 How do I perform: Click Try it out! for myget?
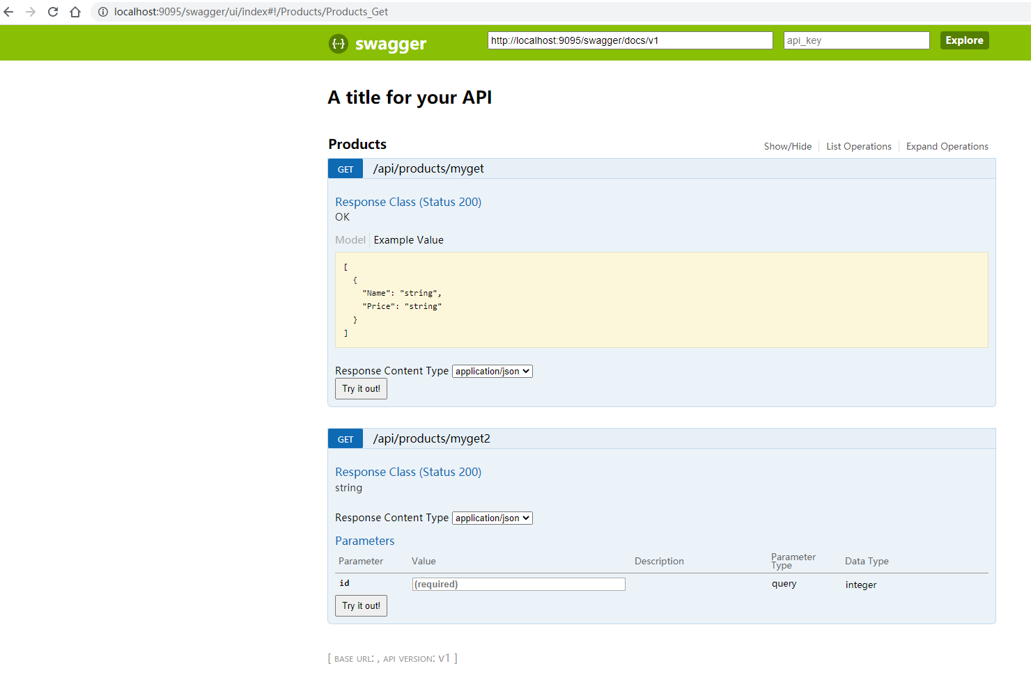coord(361,389)
